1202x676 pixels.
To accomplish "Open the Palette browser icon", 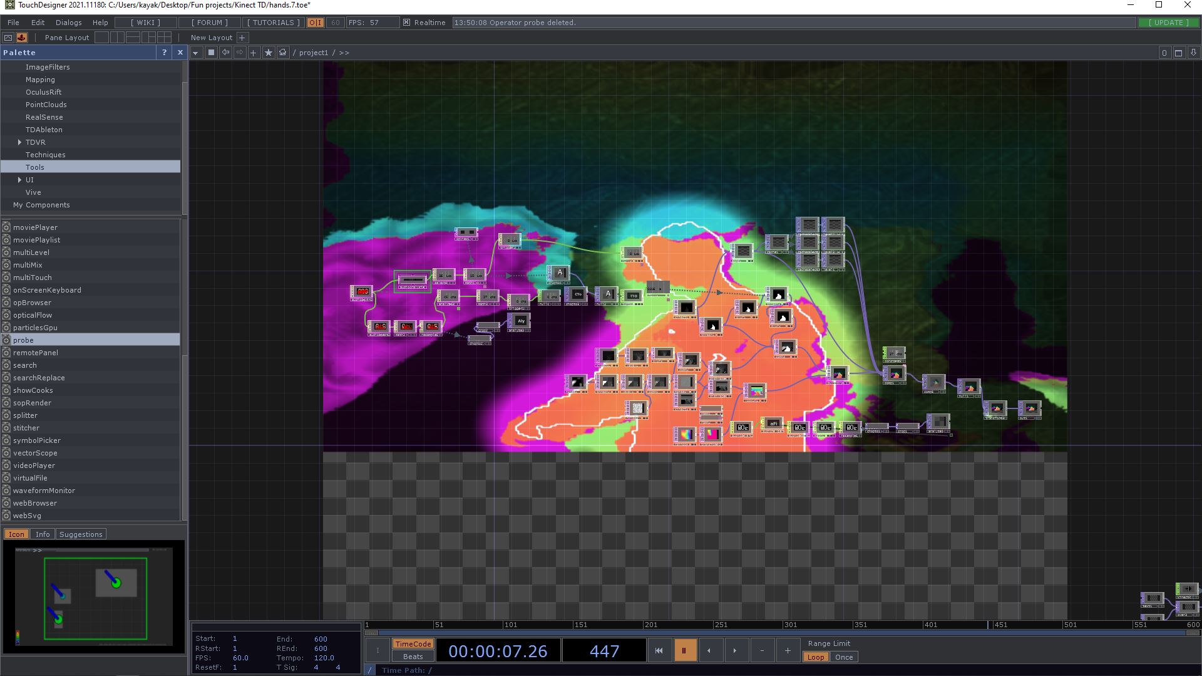I will tap(22, 38).
